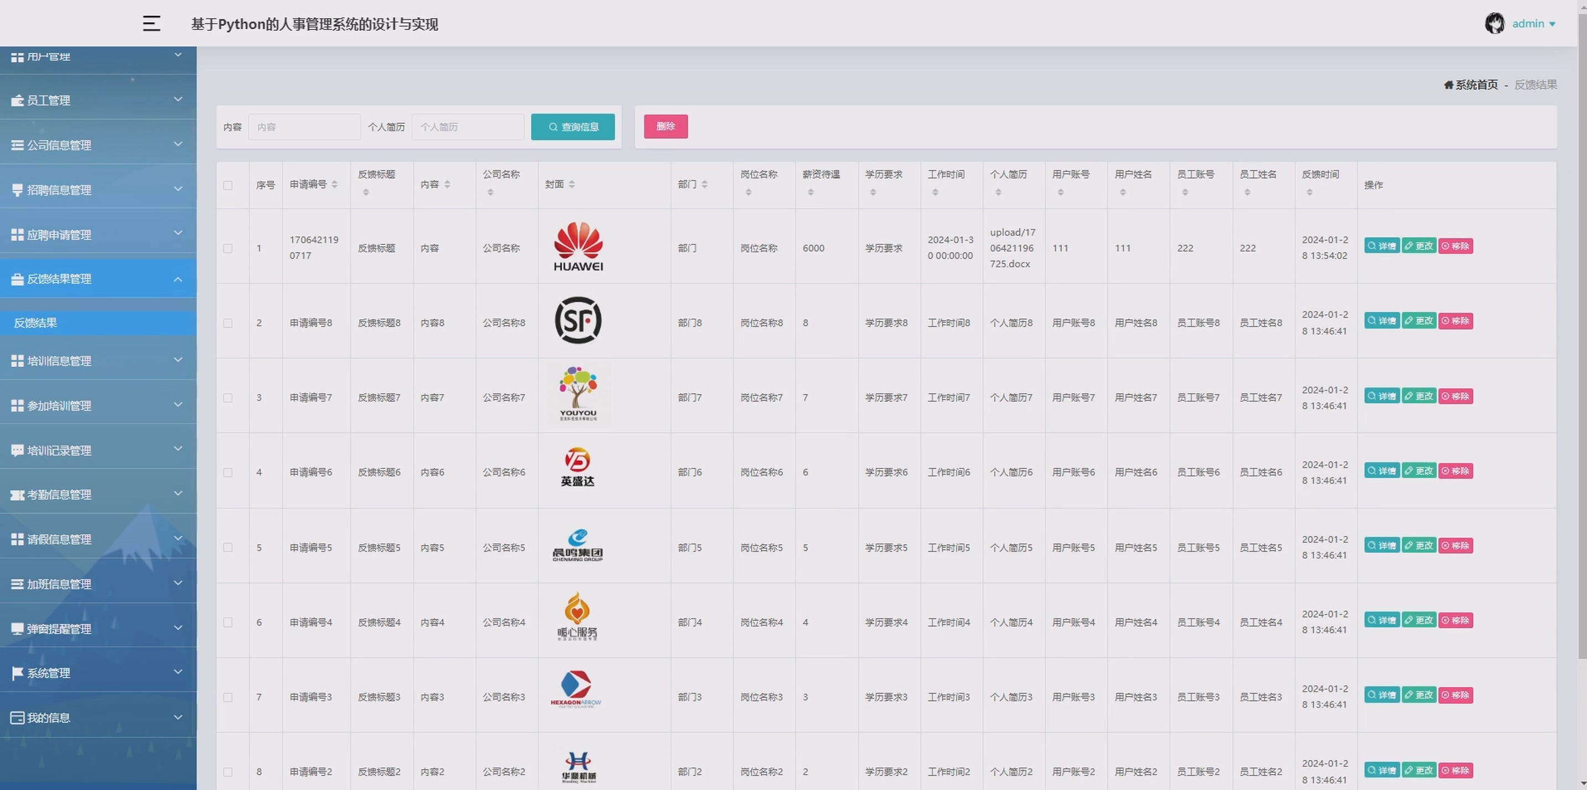This screenshot has height=790, width=1587.
Task: Click the pink 删除 button
Action: pyautogui.click(x=666, y=126)
